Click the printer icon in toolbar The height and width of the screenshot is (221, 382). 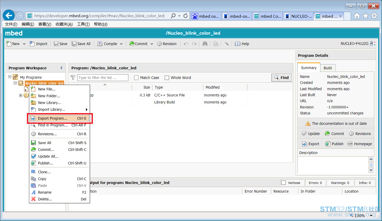click(216, 44)
